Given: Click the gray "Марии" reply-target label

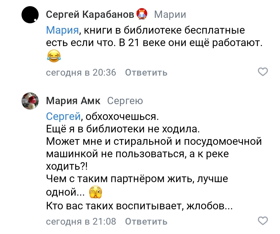Looking at the screenshot, I should [x=170, y=14].
